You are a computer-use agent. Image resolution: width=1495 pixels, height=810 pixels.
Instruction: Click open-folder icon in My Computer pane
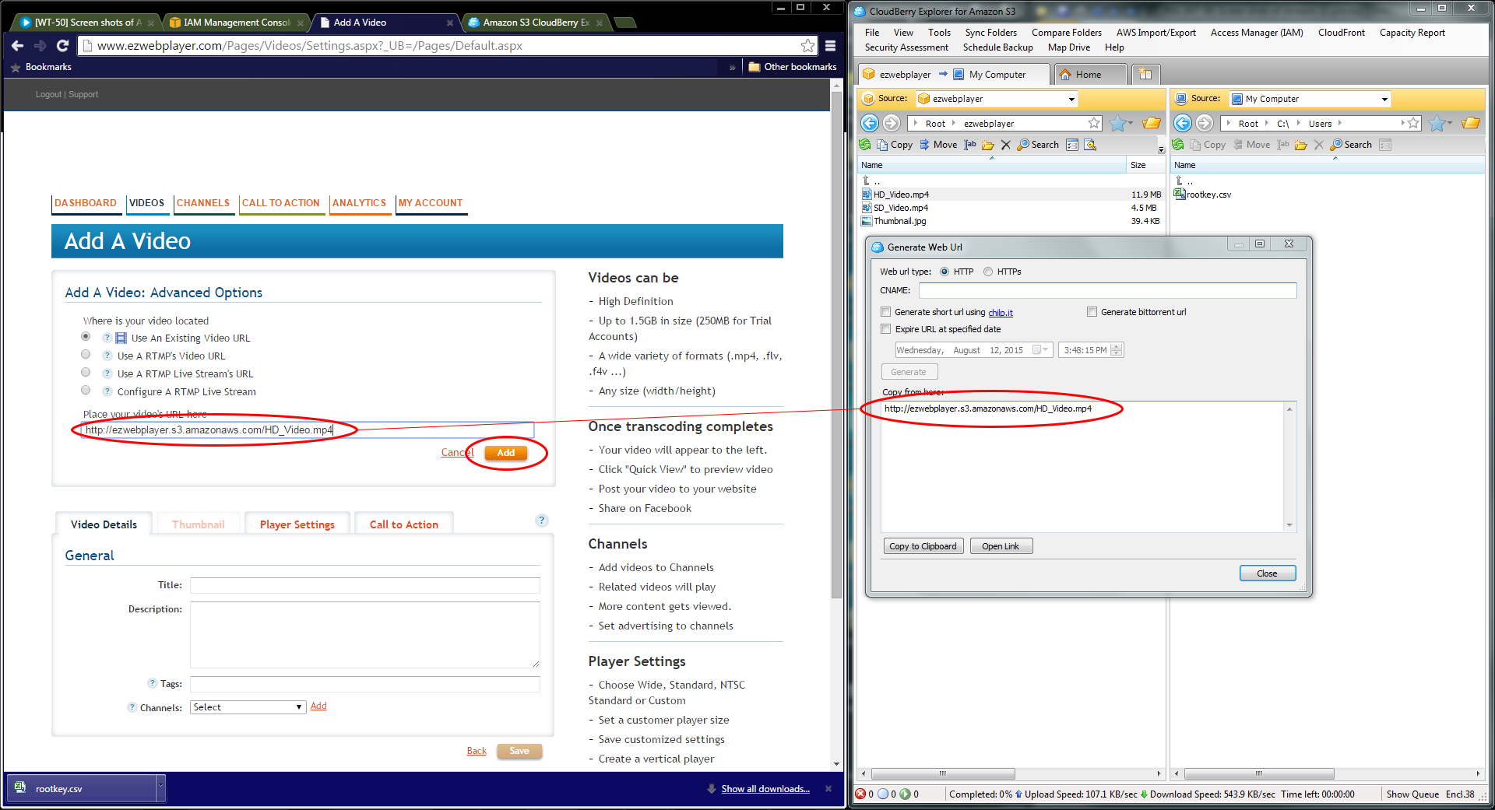[x=1471, y=123]
